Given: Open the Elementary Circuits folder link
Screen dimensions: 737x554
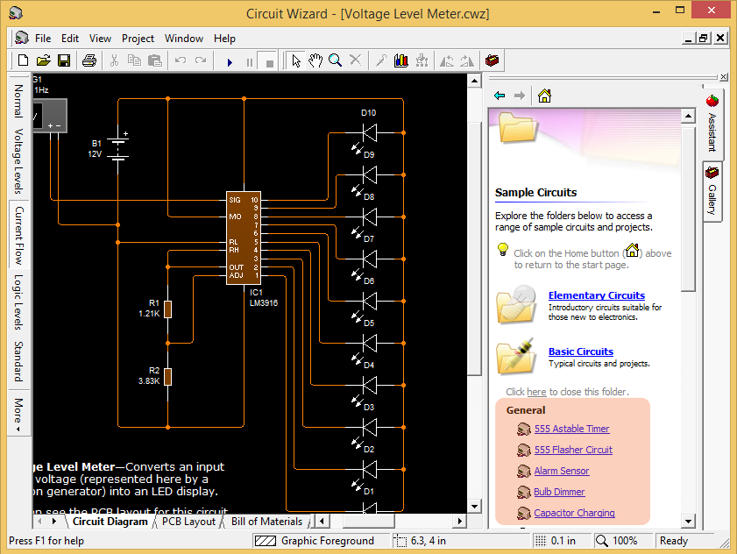Looking at the screenshot, I should click(x=596, y=295).
